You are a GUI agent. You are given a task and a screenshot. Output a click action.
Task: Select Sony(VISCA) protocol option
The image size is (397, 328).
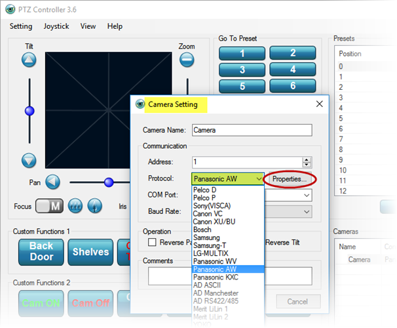coord(228,205)
